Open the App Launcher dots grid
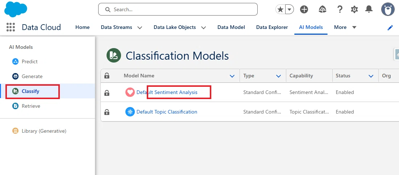This screenshot has height=175, width=399. 11,27
